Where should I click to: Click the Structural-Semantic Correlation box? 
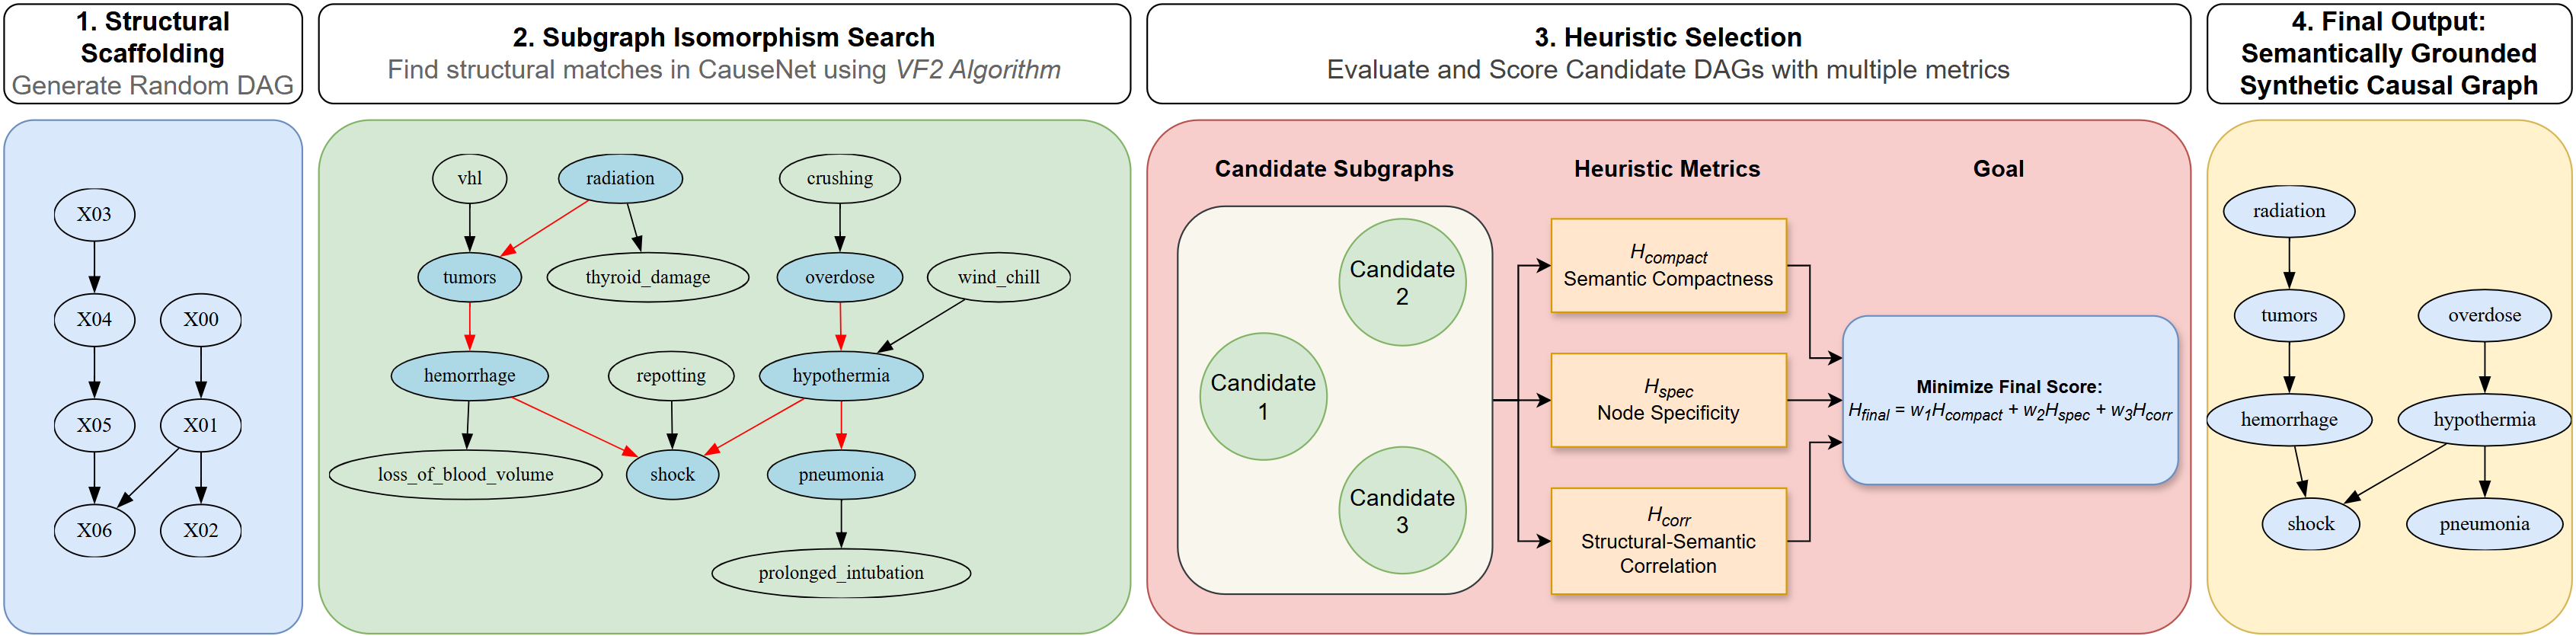1667,541
